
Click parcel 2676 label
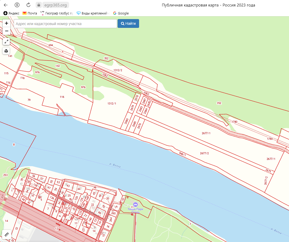coord(139,126)
